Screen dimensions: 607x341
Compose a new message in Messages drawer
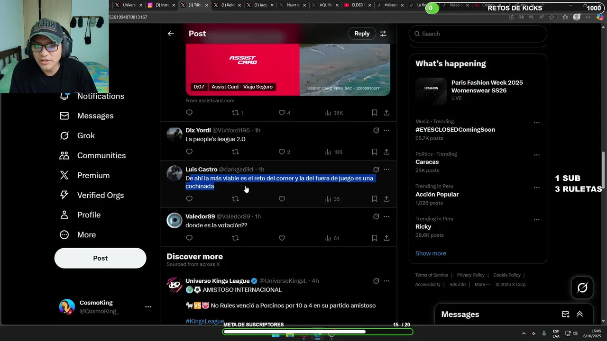(565, 314)
